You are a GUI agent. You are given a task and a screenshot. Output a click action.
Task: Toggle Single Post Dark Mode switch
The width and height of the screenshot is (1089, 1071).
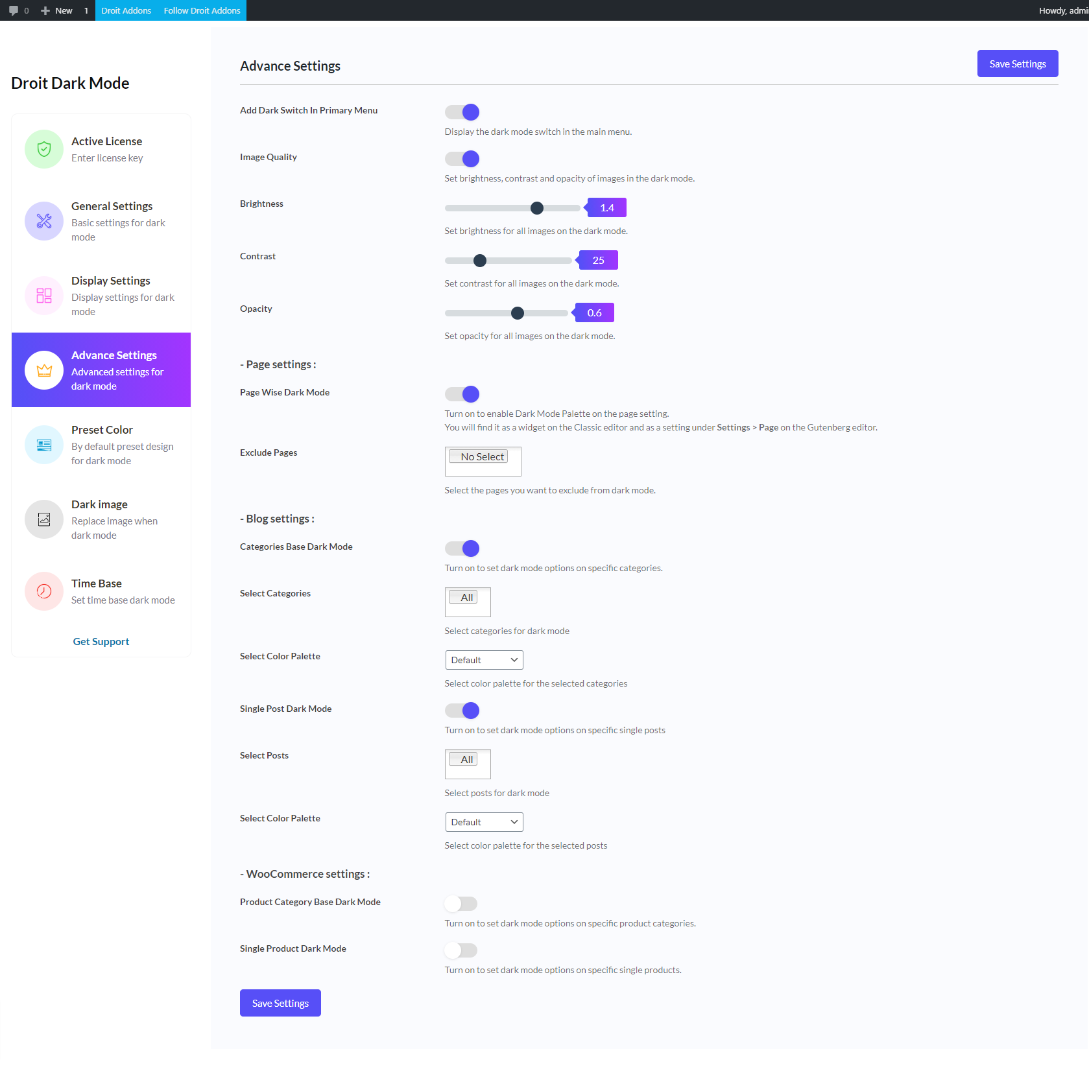coord(462,711)
